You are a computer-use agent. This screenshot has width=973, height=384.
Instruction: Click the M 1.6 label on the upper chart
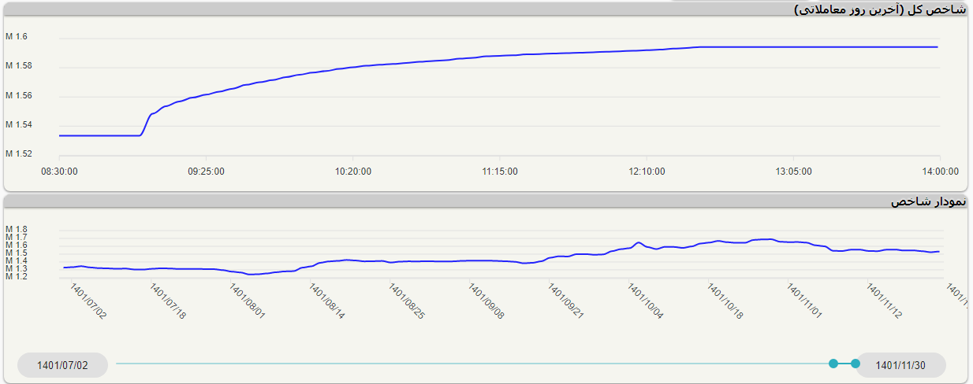click(17, 37)
